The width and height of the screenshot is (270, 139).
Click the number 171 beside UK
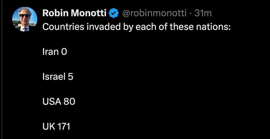pyautogui.click(x=64, y=127)
